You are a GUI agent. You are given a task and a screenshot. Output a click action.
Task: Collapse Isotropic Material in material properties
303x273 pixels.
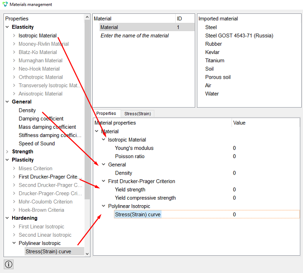[x=103, y=140]
